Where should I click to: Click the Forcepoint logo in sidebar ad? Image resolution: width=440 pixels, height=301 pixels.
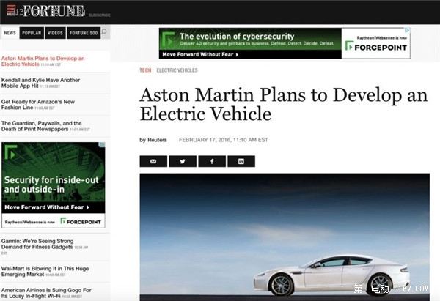81,221
